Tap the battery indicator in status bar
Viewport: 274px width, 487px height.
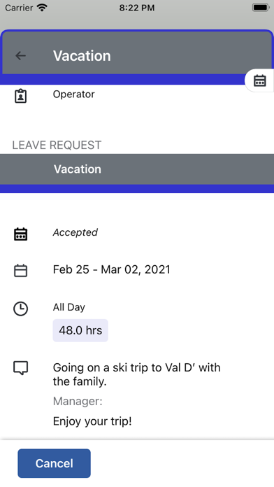(260, 8)
